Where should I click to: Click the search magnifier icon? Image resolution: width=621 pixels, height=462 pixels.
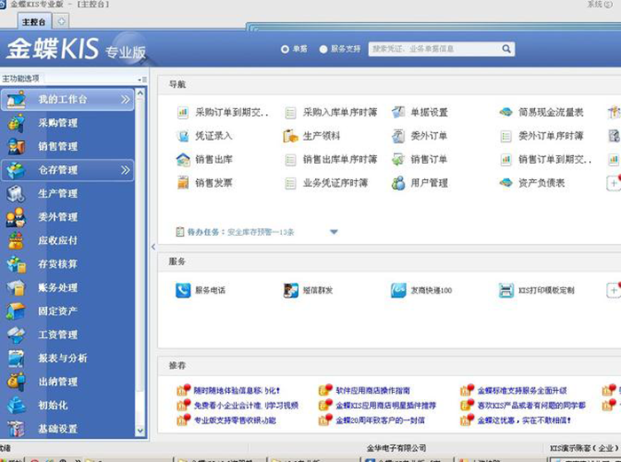pos(507,49)
